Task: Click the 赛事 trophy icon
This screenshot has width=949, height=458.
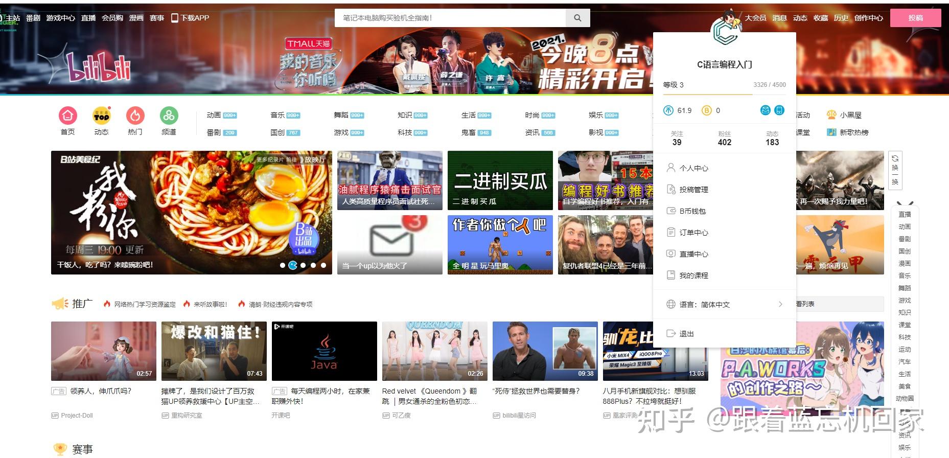Action: point(60,449)
